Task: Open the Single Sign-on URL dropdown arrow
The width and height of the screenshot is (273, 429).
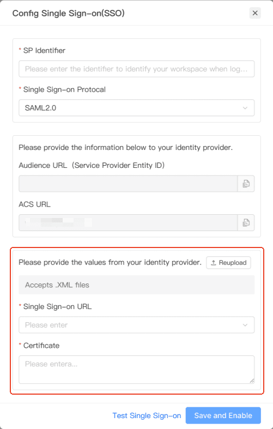Action: coord(245,325)
